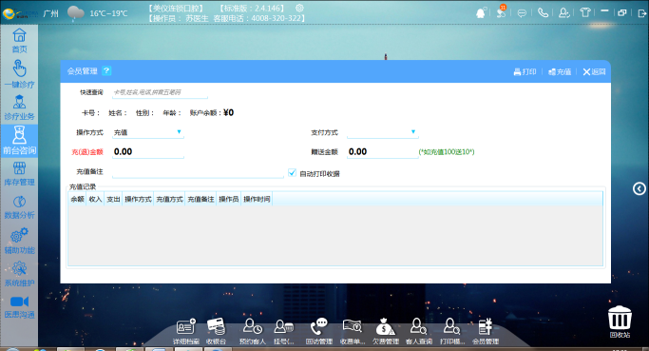Screen dimensions: 649x351
Task: Click the QQ penguin icon in top bar
Action: coord(481,13)
